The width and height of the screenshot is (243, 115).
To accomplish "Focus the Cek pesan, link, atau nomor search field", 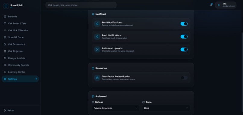I will tap(81, 5).
